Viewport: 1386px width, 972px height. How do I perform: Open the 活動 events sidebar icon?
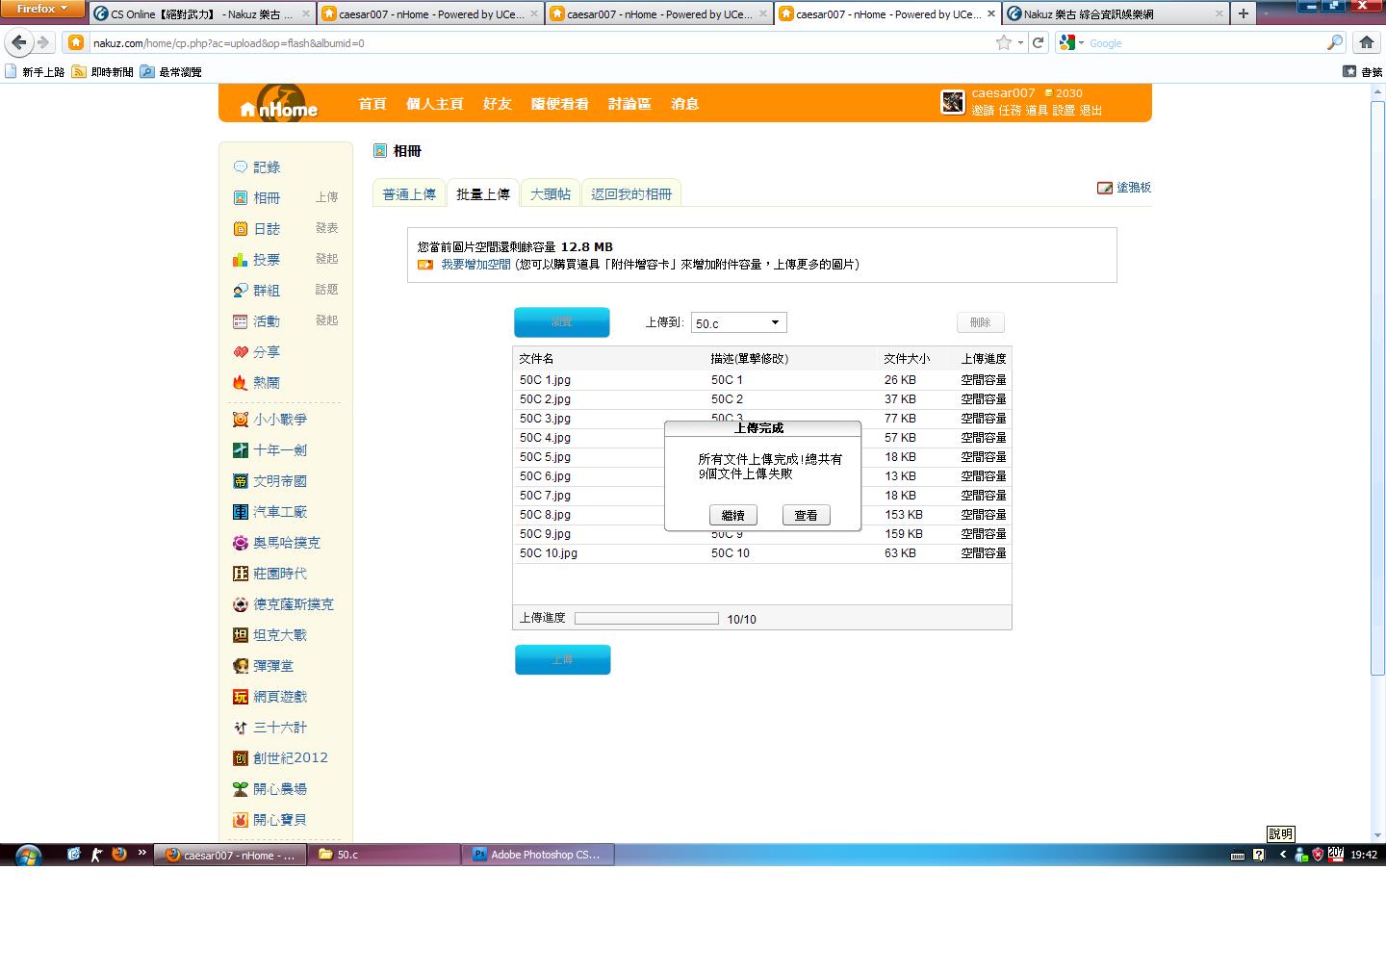point(241,321)
